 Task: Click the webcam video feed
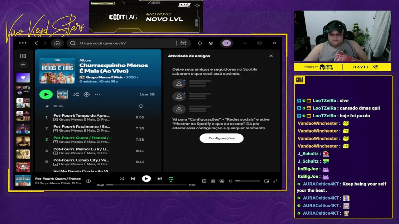(343, 36)
